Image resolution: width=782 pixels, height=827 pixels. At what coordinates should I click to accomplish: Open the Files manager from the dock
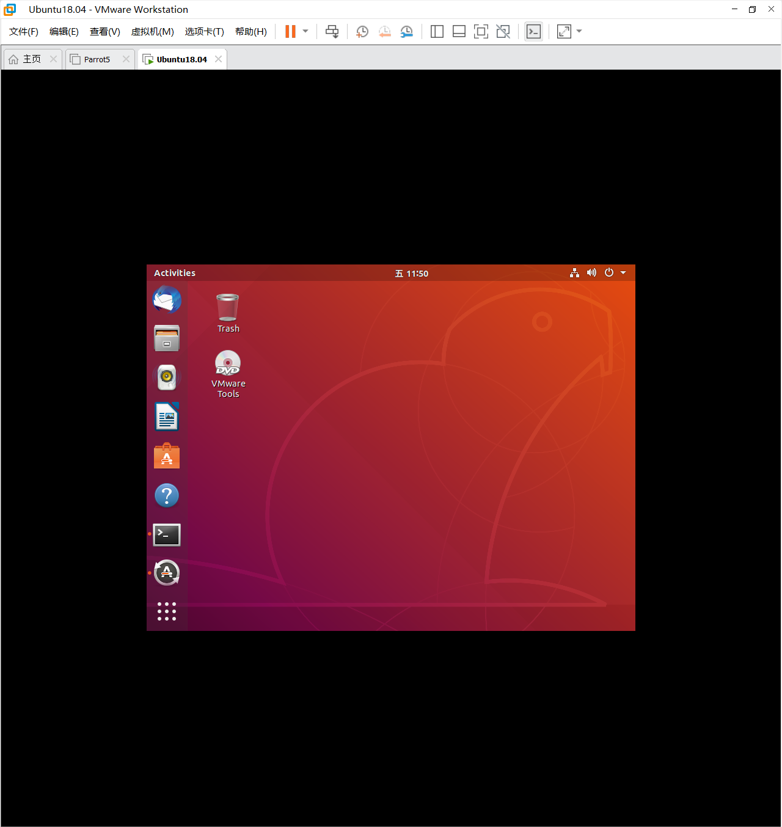coord(167,338)
